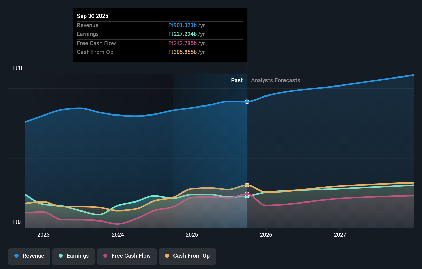This screenshot has width=422, height=269.
Task: Toggle the Revenue series visibility
Action: [x=29, y=256]
